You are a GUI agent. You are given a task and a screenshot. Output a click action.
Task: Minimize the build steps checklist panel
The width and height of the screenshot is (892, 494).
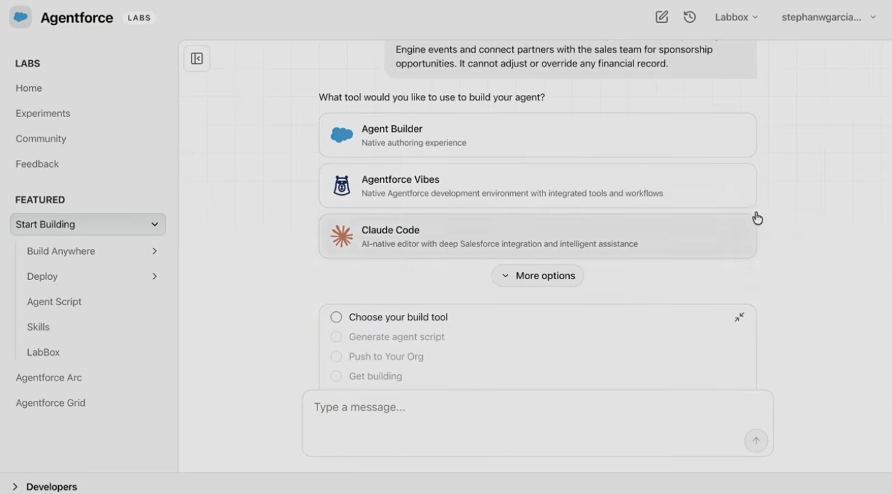coord(739,317)
